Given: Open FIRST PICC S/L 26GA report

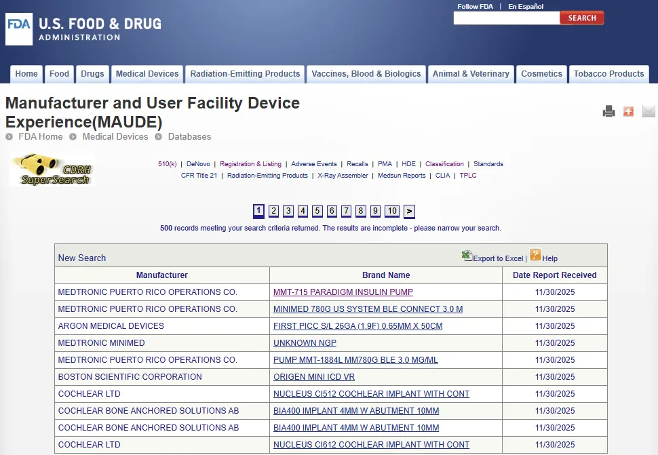Looking at the screenshot, I should point(358,326).
